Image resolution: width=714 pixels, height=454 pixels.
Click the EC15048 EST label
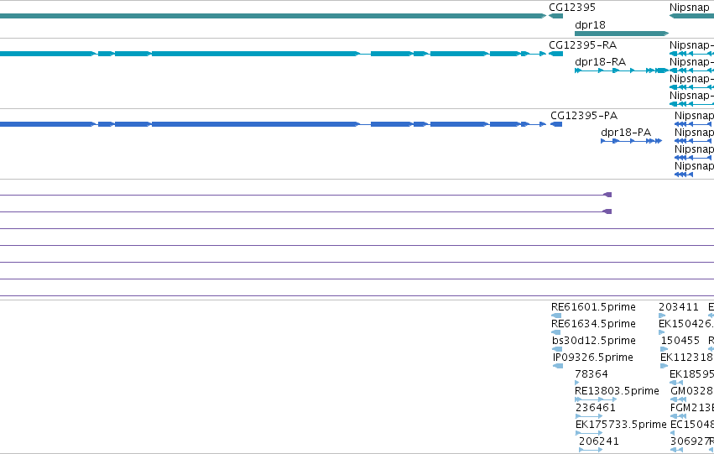click(x=691, y=425)
